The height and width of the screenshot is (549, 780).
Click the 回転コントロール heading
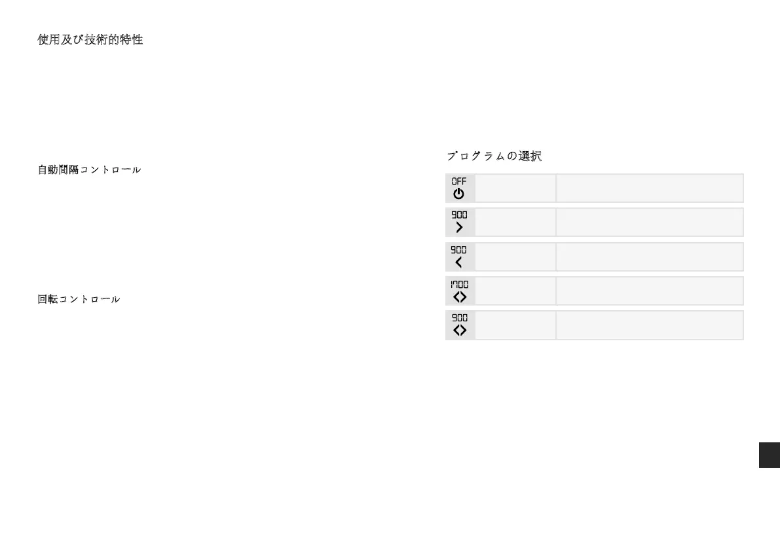pos(79,299)
